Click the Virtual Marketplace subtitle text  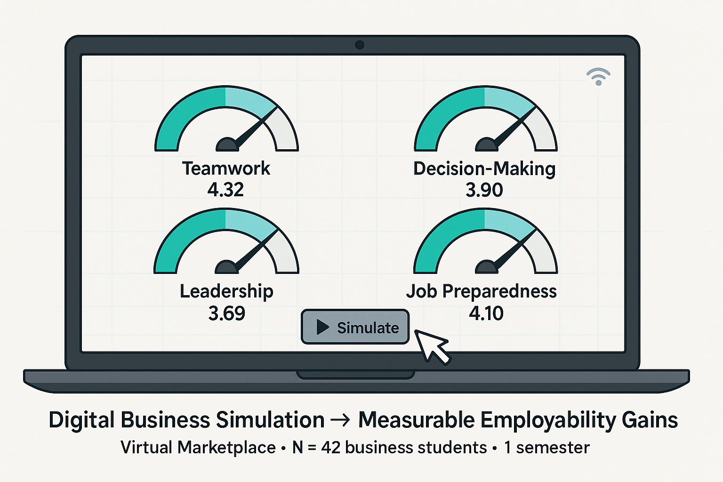(x=198, y=447)
